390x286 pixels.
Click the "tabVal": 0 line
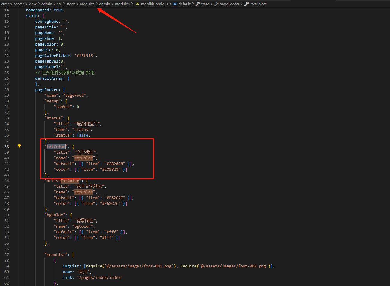(x=66, y=107)
